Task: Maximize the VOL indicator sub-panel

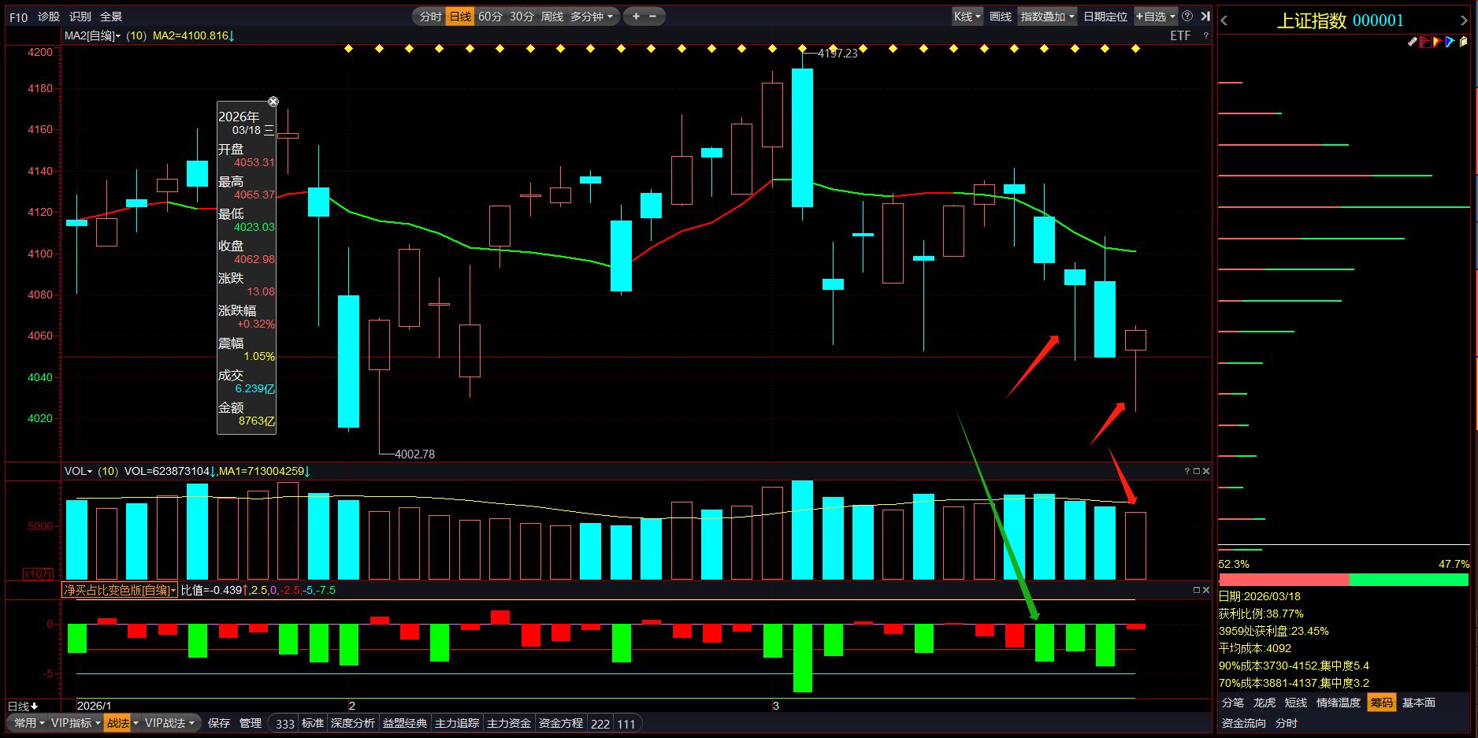Action: pos(1196,471)
